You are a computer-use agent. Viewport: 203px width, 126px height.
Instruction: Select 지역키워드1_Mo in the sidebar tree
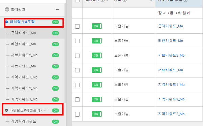point(24,77)
